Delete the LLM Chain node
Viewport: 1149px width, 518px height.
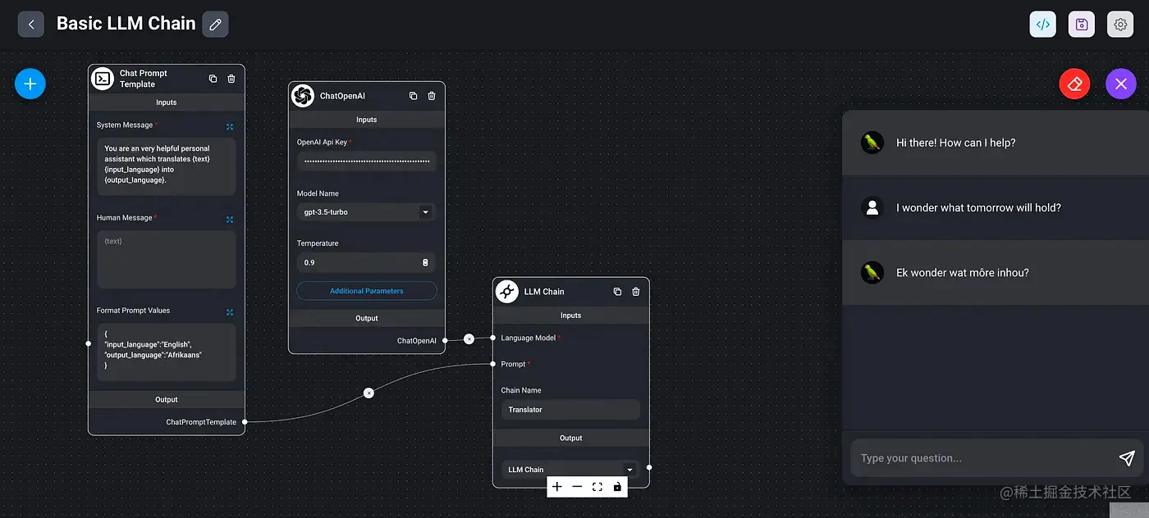click(636, 292)
